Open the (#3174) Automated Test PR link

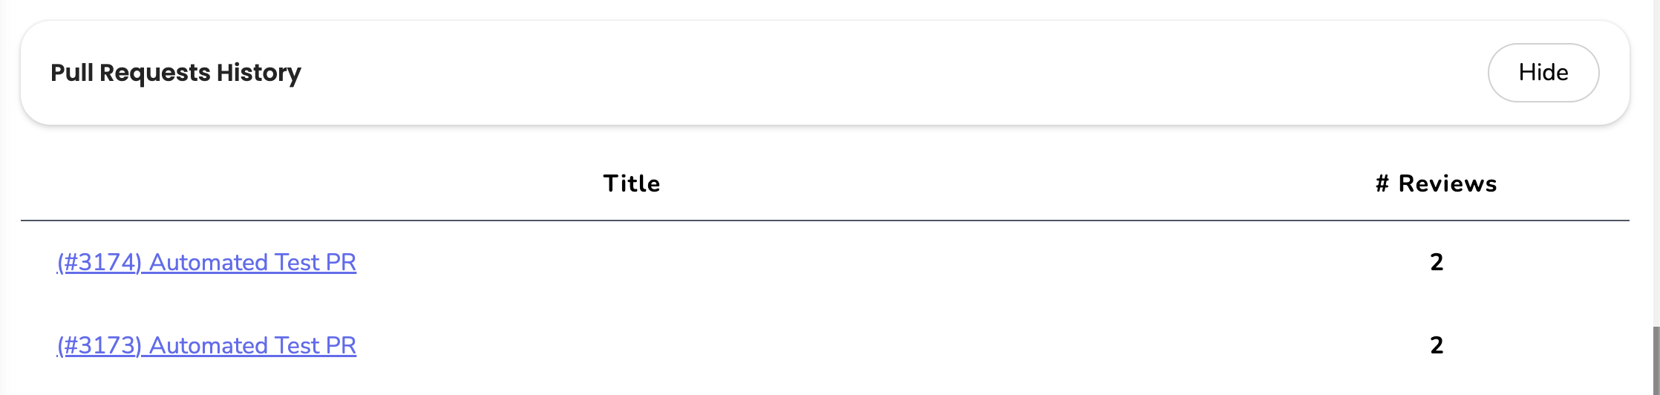pos(207,262)
